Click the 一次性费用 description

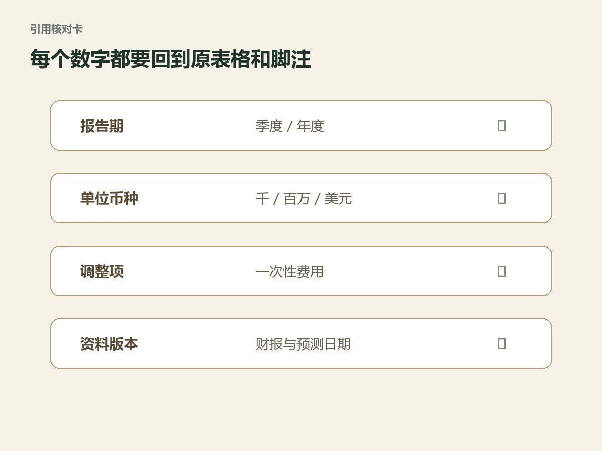click(x=289, y=271)
